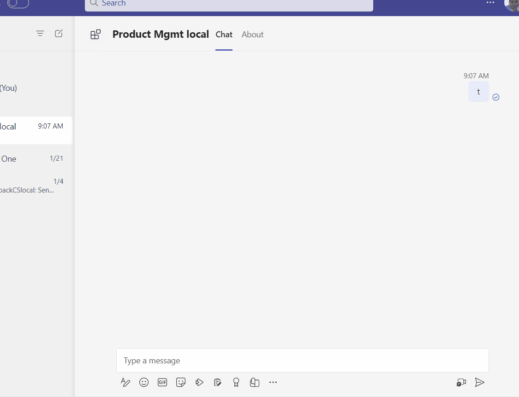Open the Actions and apps icon
Image resolution: width=519 pixels, height=397 pixels.
[x=199, y=382]
